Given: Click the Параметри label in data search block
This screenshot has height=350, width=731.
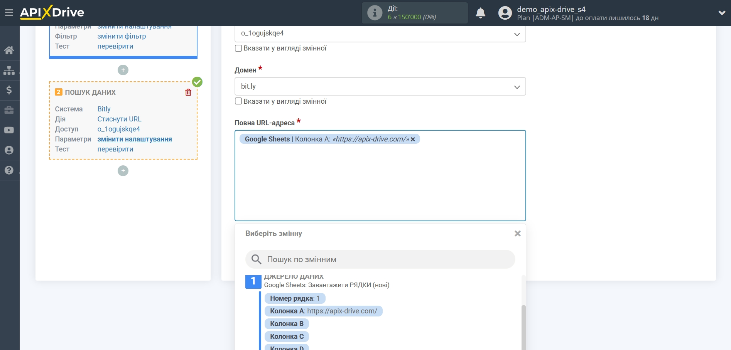Looking at the screenshot, I should click(73, 139).
